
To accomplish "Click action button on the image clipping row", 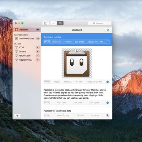I will coord(108,82).
